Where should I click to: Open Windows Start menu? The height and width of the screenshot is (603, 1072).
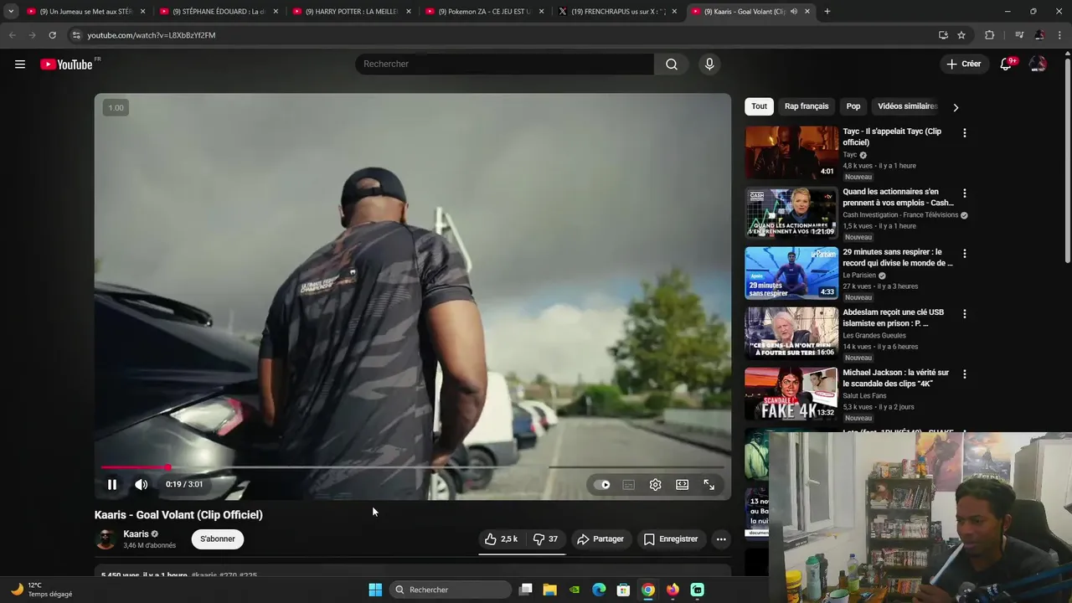375,590
